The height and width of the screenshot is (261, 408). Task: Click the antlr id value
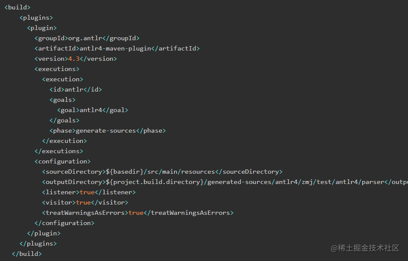click(x=74, y=89)
